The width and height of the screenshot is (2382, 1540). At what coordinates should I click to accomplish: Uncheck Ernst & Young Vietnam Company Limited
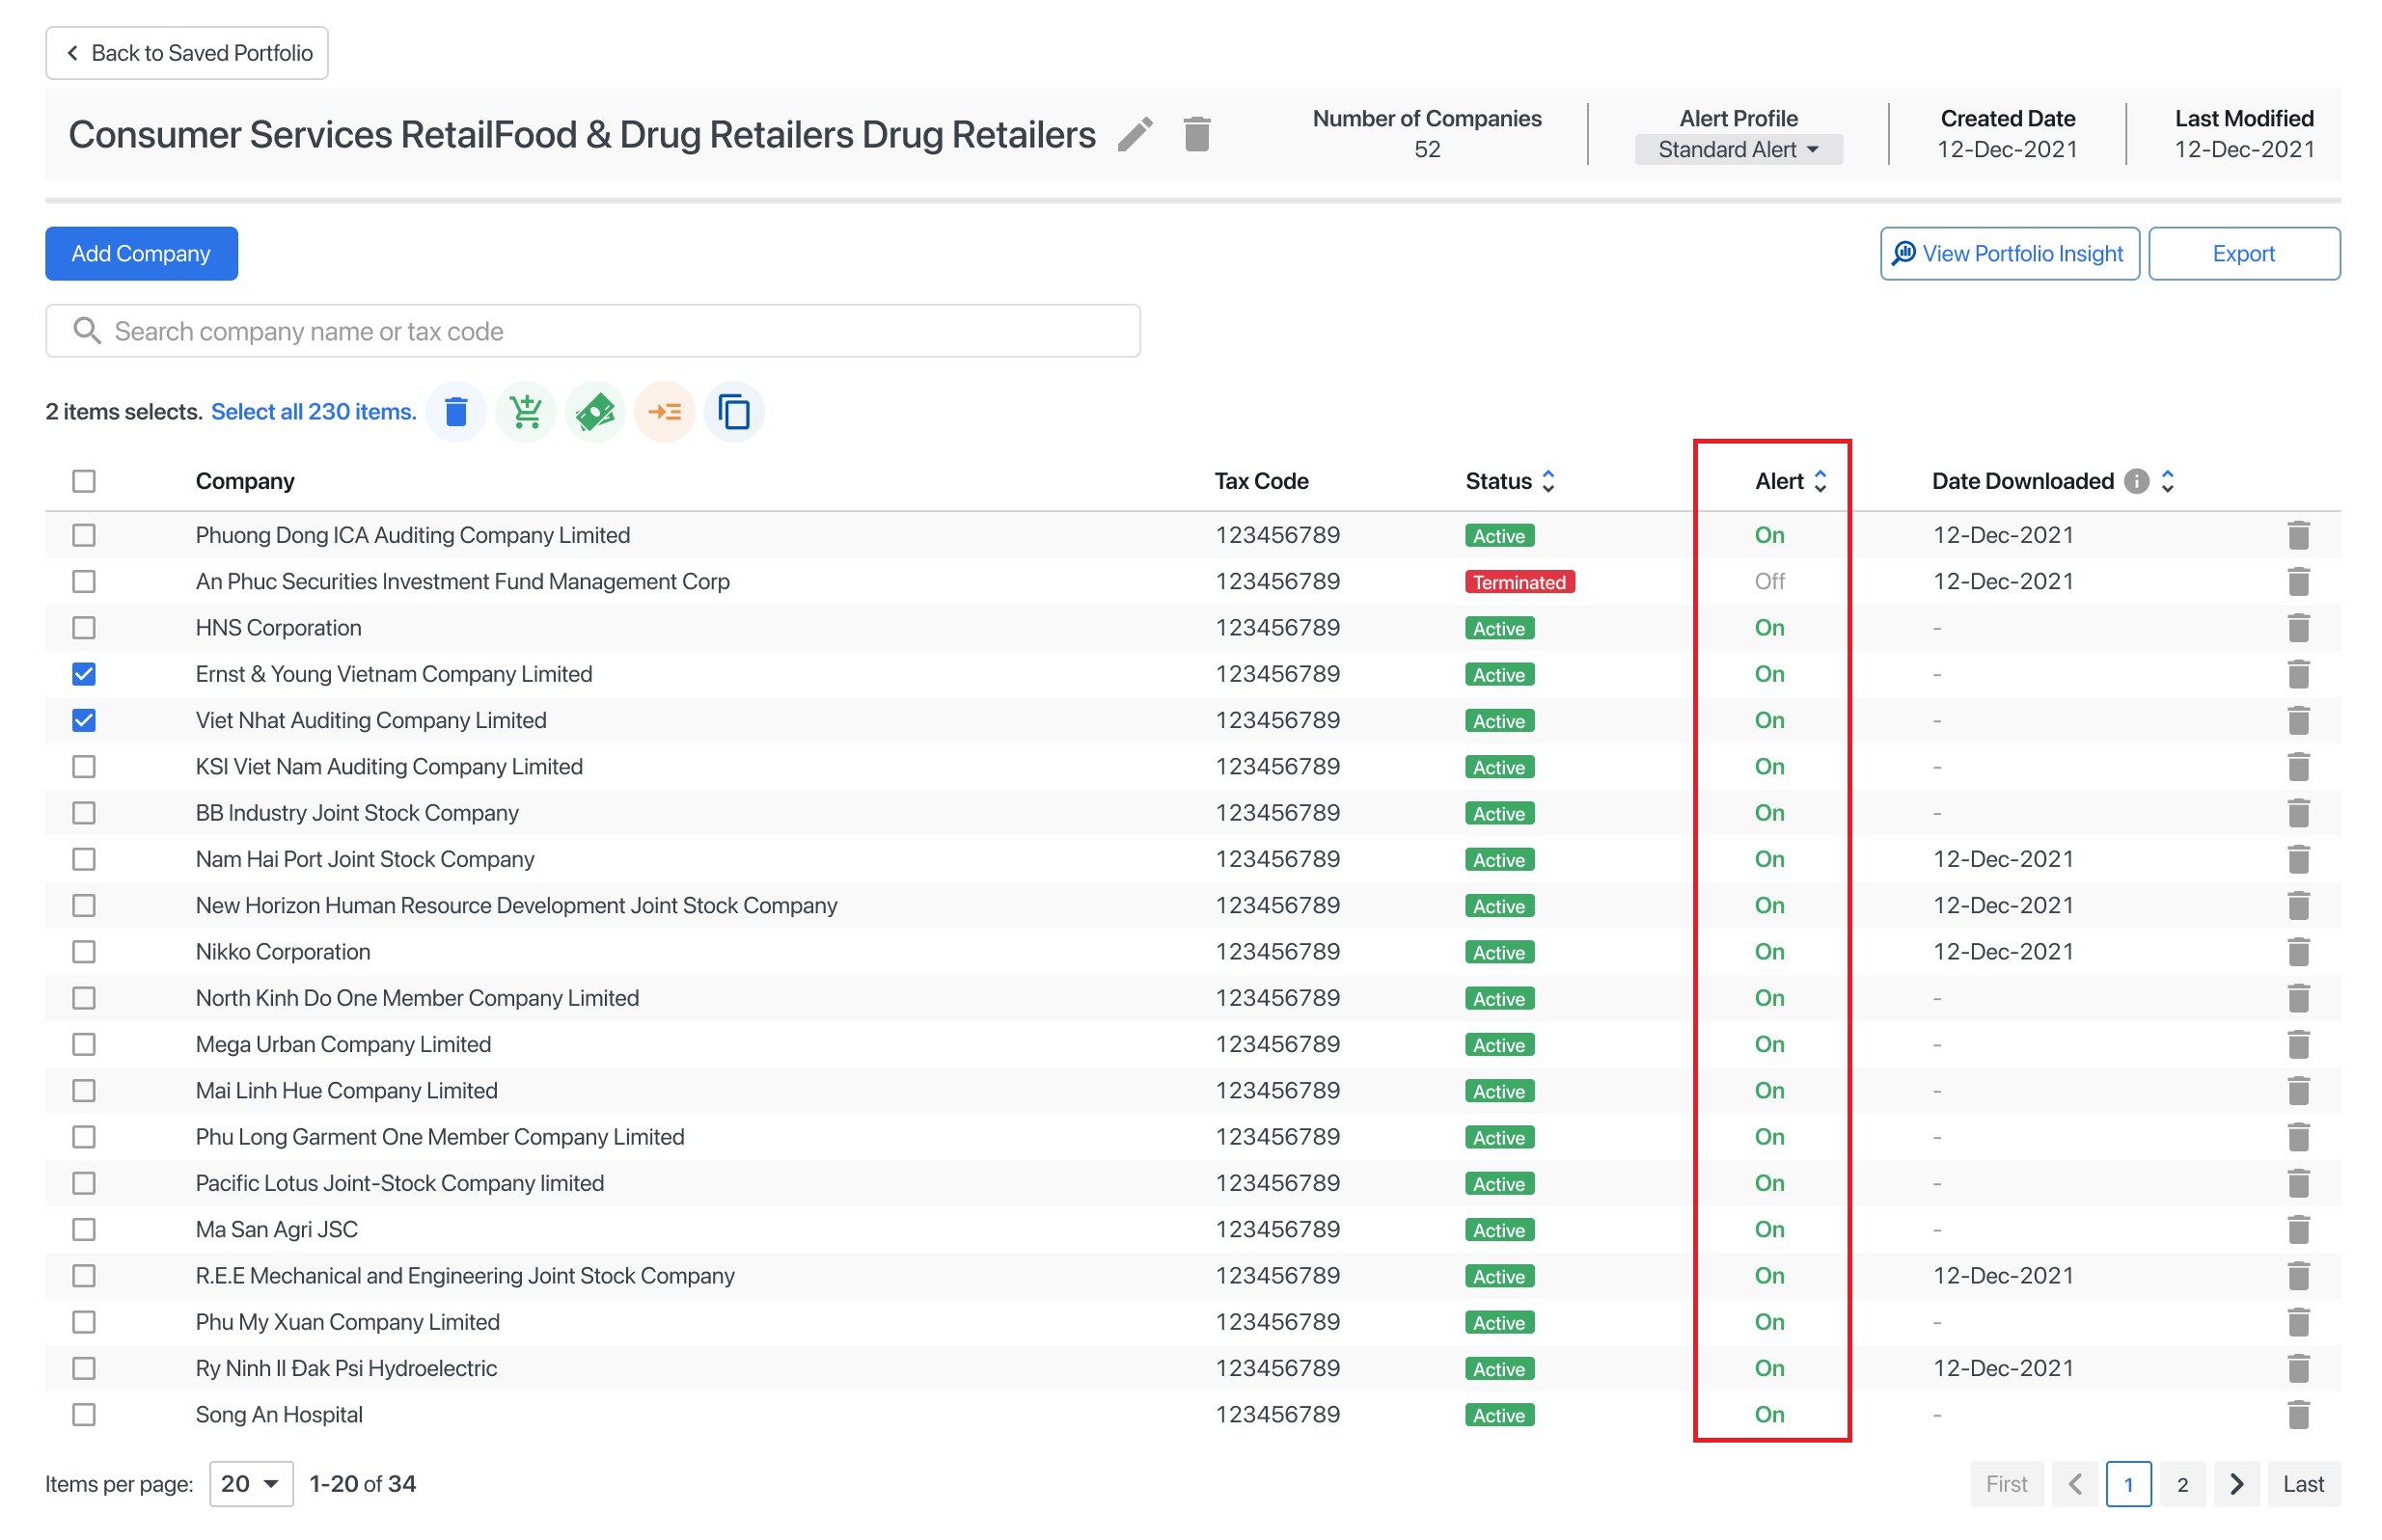84,674
